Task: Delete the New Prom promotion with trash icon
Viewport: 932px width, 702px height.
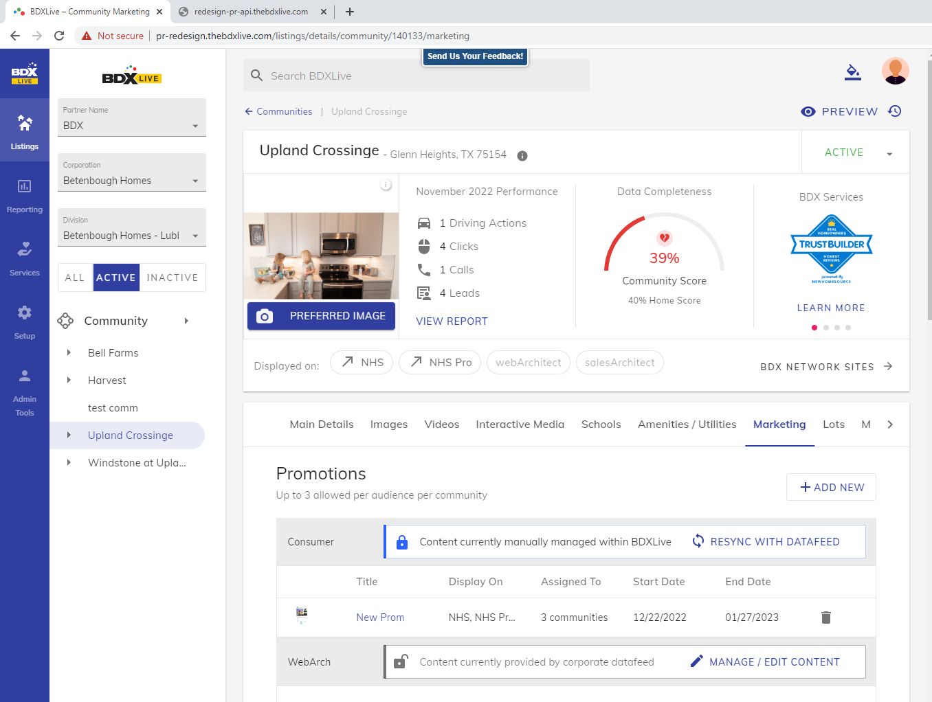Action: click(825, 618)
